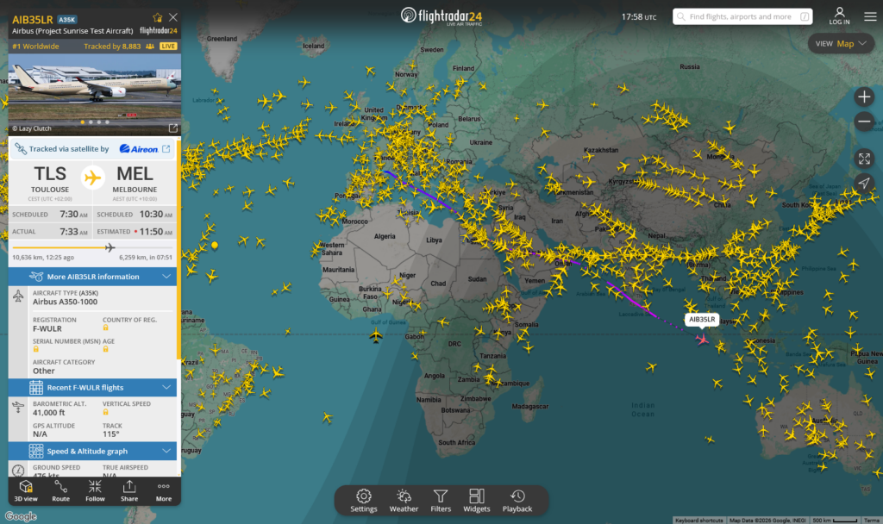Open More options in flight panel

pyautogui.click(x=164, y=490)
